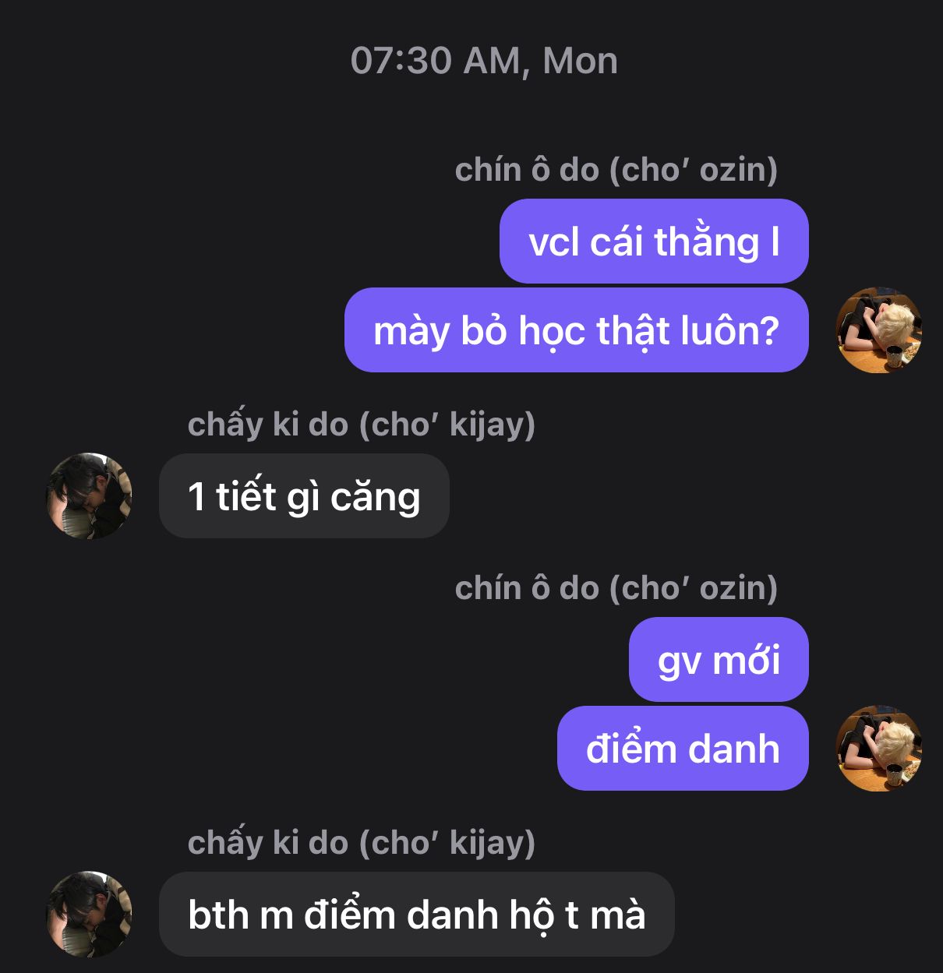Click nickname "(cho′ kijay)" above the last message
The image size is (943, 973).
click(x=447, y=843)
